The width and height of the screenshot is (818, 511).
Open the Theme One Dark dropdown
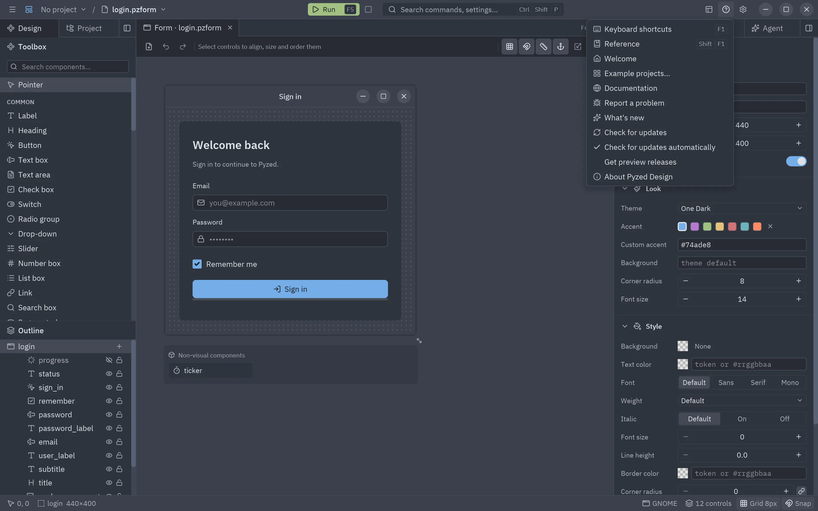click(742, 209)
